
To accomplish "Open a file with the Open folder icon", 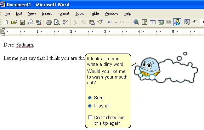I will pos(14,22).
